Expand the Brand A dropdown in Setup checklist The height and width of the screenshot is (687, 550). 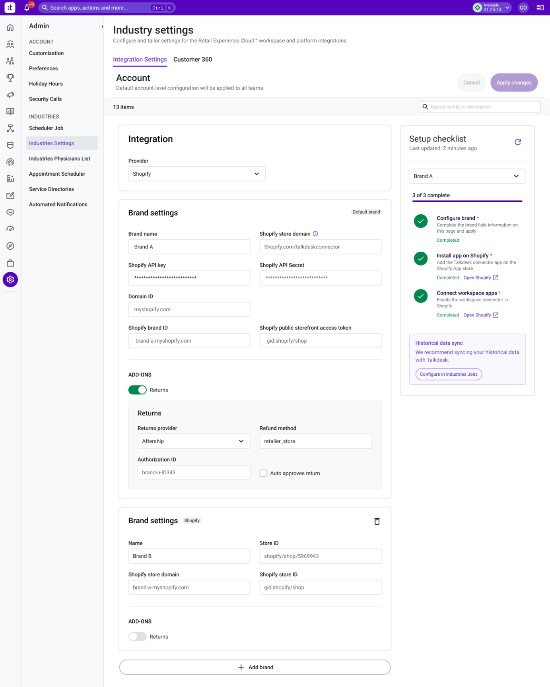467,176
